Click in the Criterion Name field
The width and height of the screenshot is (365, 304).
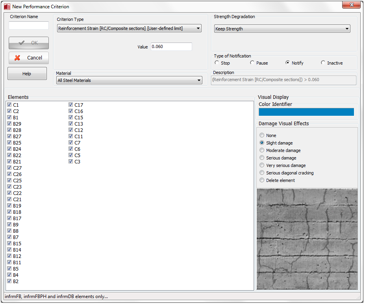tap(29, 26)
